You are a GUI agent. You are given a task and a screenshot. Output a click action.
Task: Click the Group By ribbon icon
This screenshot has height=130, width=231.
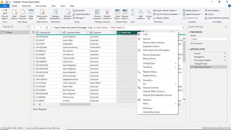pos(149,12)
